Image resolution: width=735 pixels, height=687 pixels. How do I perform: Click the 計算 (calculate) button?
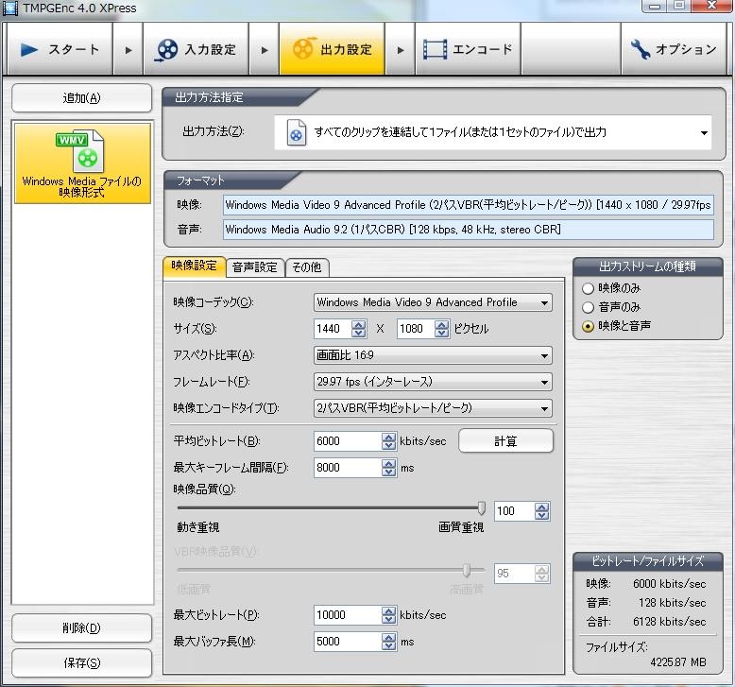point(505,440)
